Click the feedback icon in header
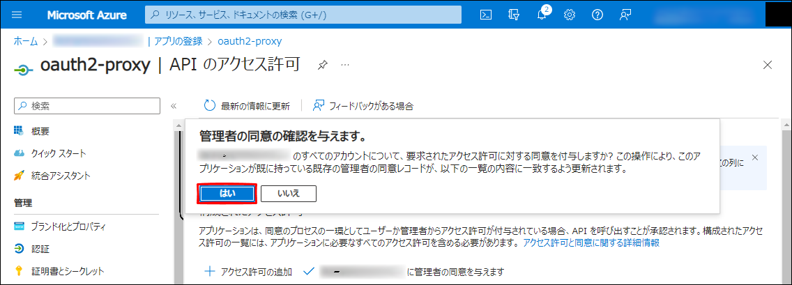 [625, 15]
